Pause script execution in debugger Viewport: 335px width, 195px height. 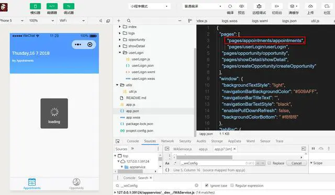313,149
